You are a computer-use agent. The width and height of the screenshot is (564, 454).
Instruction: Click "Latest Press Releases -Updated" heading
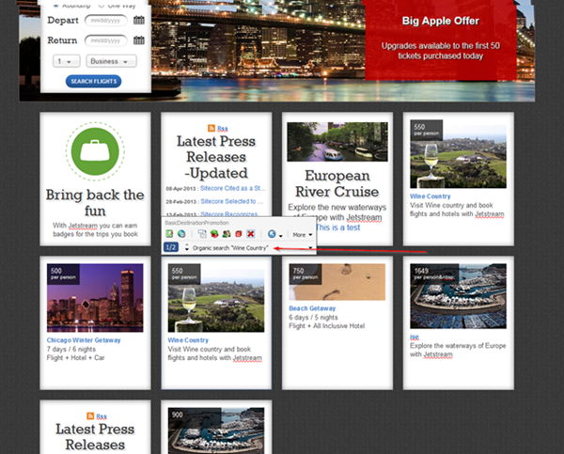point(216,157)
